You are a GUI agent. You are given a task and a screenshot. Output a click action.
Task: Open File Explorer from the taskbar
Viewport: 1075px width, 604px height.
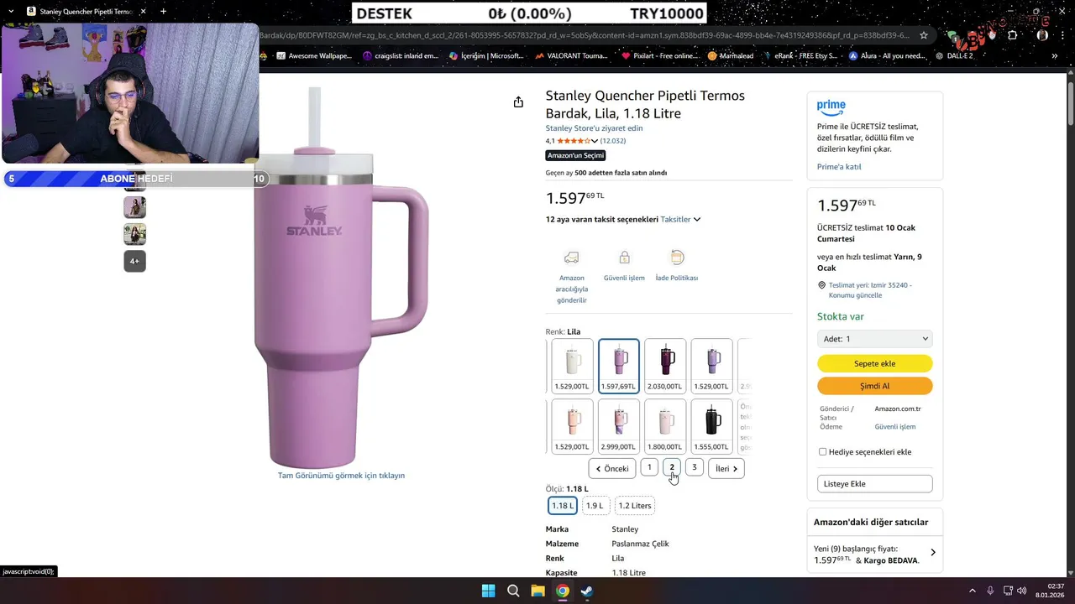tap(537, 591)
